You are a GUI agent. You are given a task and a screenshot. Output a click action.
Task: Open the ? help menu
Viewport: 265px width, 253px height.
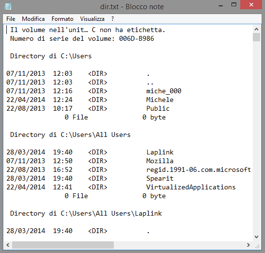coord(113,19)
